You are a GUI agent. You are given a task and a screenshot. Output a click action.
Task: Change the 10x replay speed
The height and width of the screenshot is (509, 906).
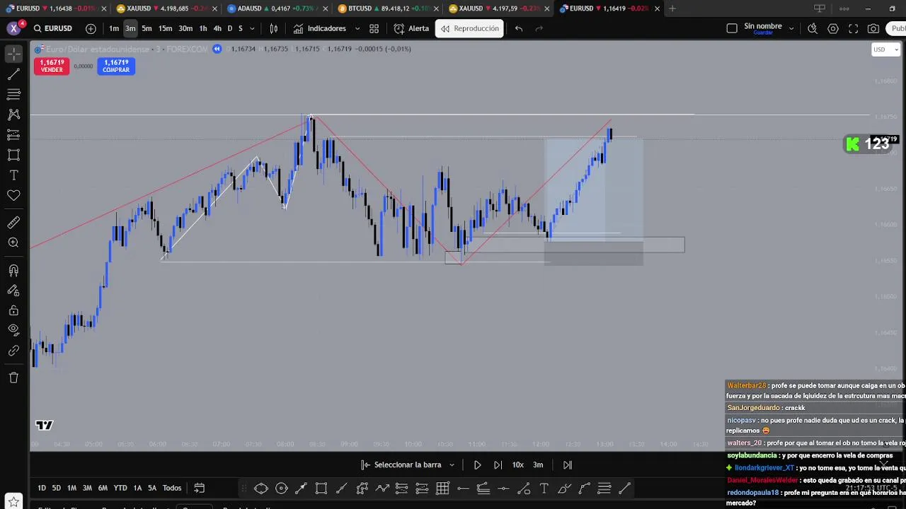518,464
